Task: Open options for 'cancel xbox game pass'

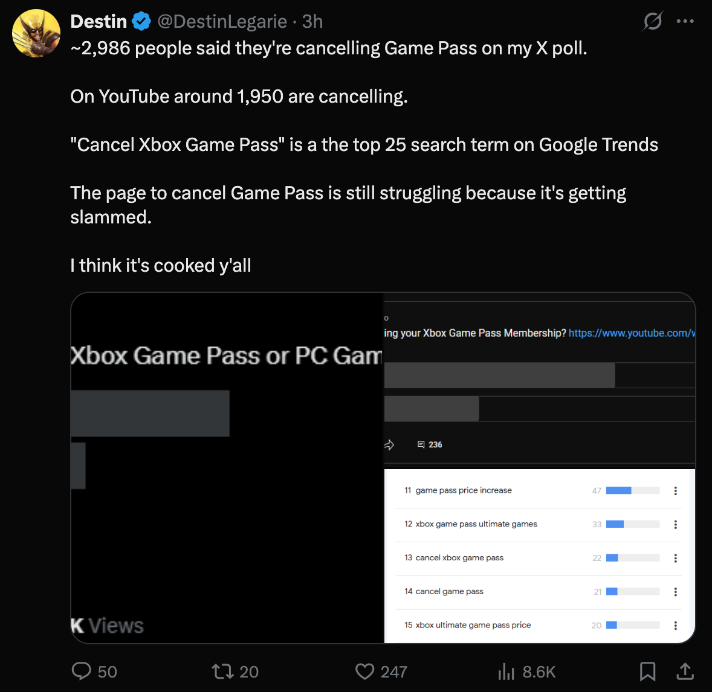Action: 675,558
